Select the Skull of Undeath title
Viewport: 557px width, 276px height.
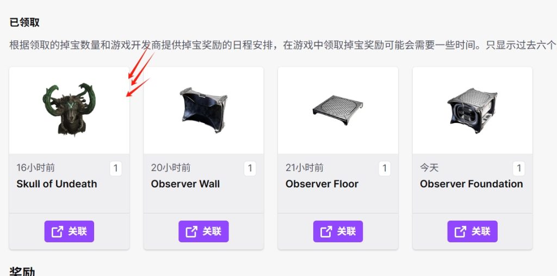pos(57,184)
